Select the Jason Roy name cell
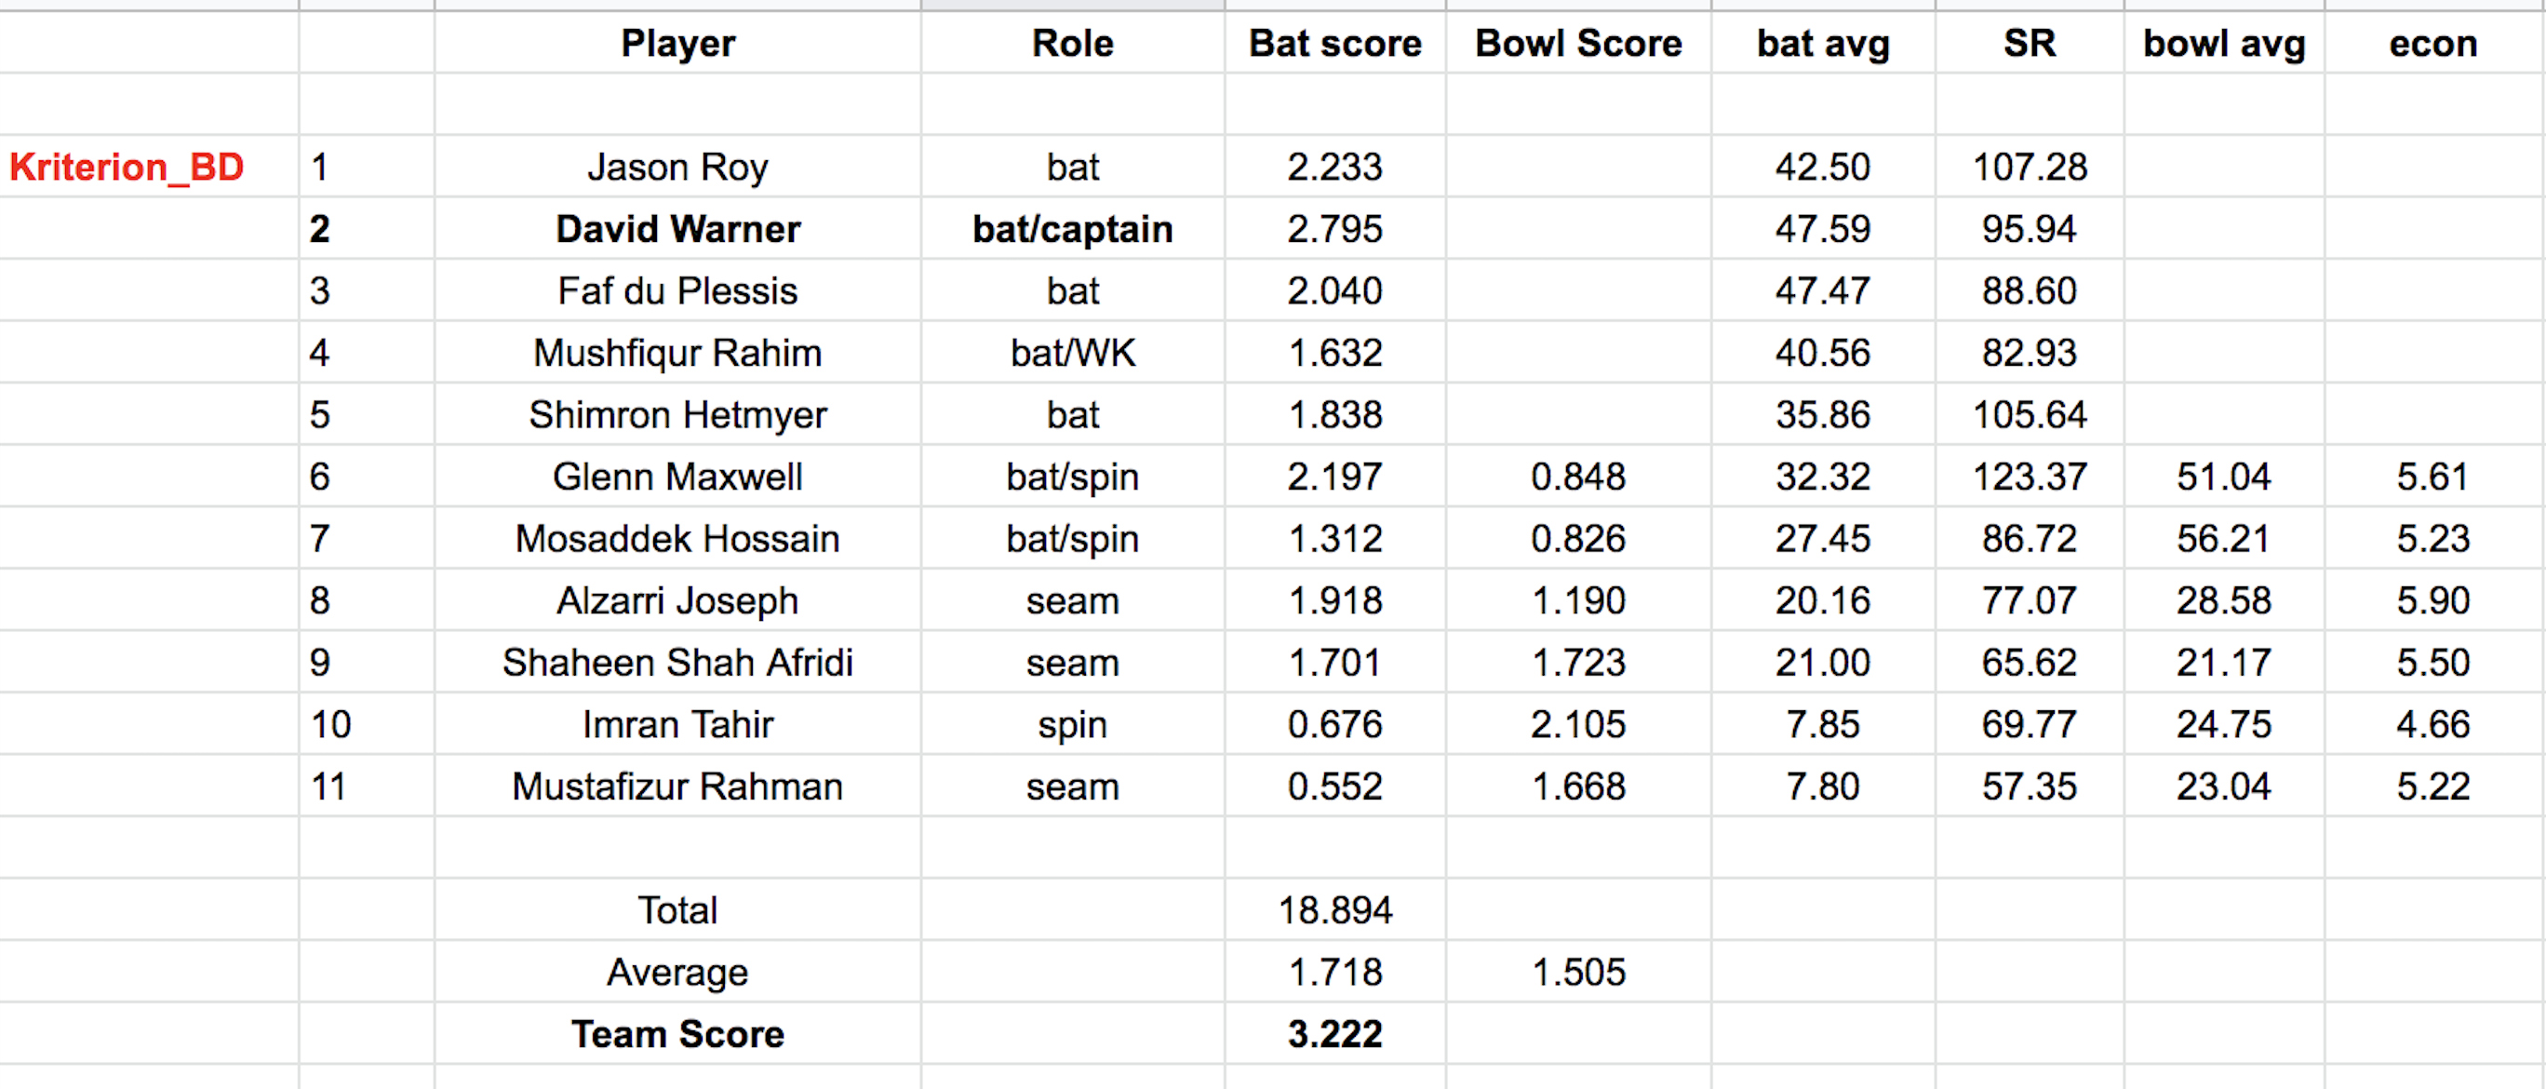Viewport: 2546px width, 1089px height. (678, 167)
